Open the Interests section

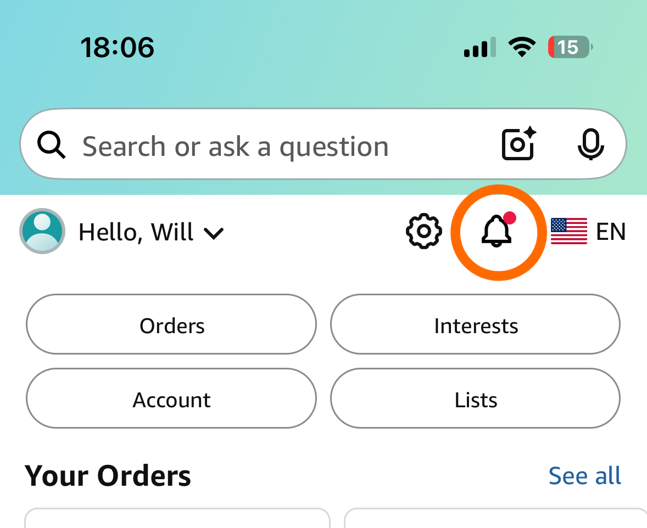[475, 324]
